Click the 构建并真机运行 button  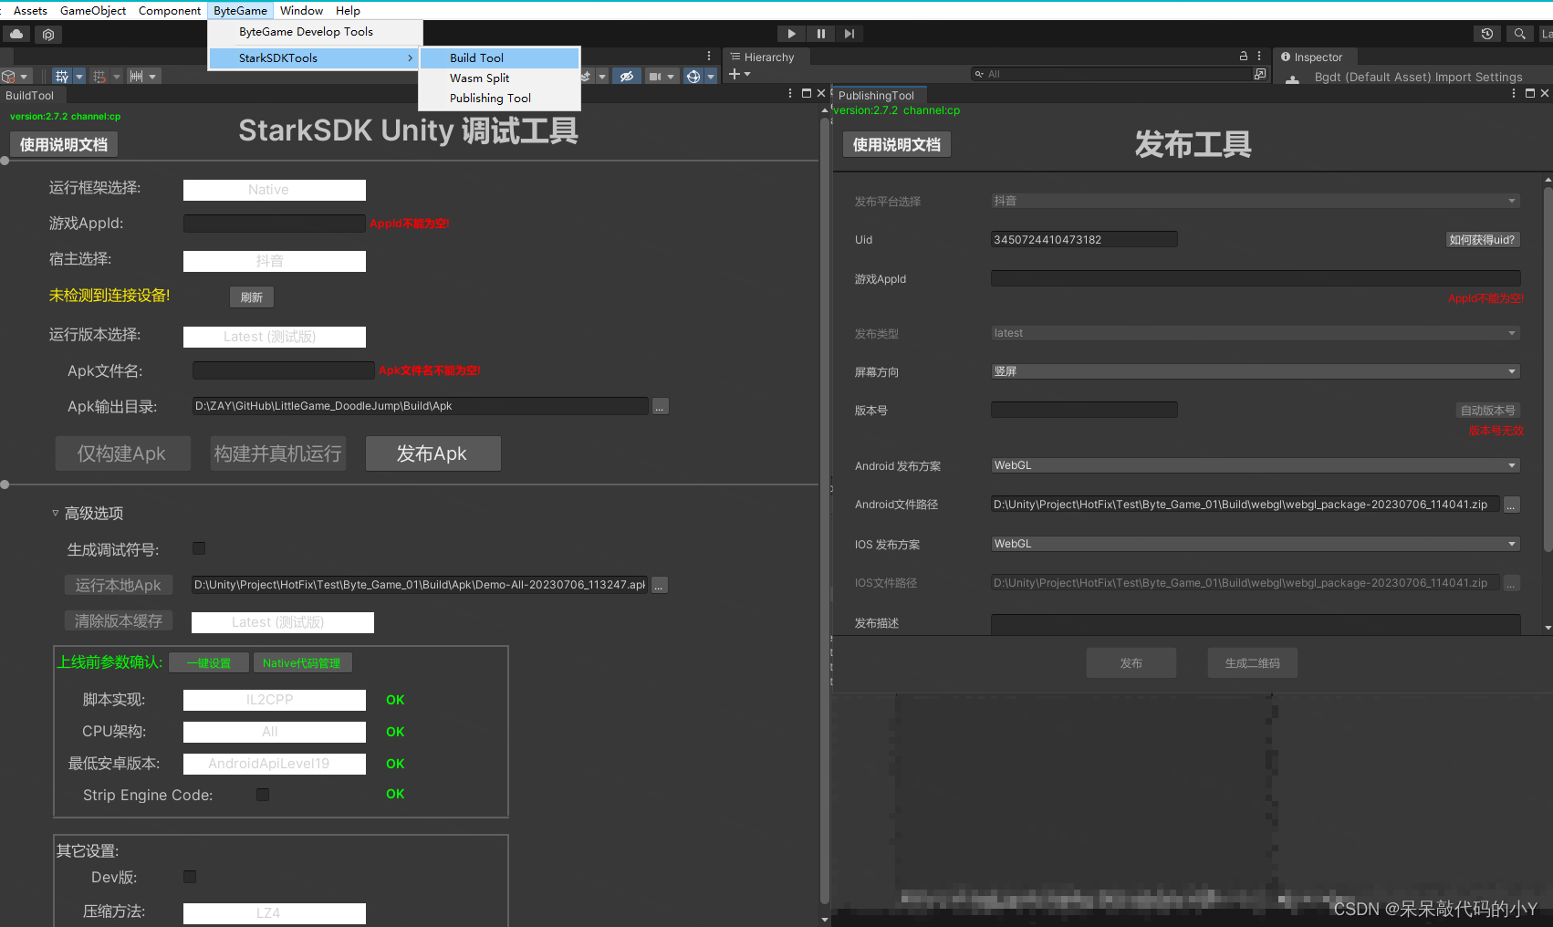[278, 453]
